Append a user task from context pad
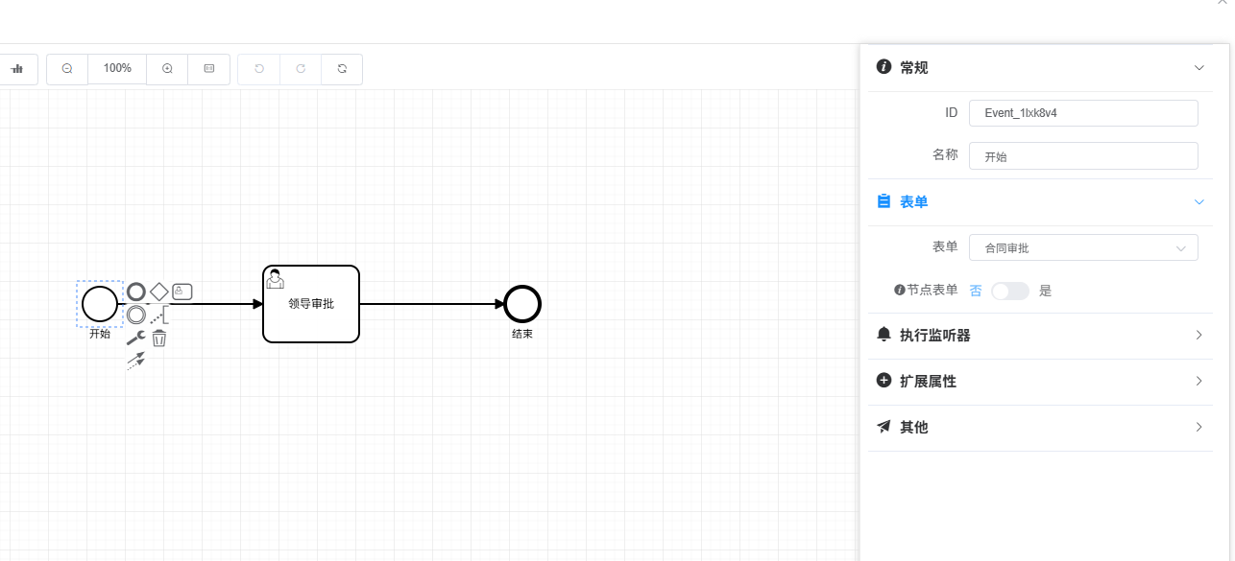The height and width of the screenshot is (561, 1235). click(x=182, y=292)
